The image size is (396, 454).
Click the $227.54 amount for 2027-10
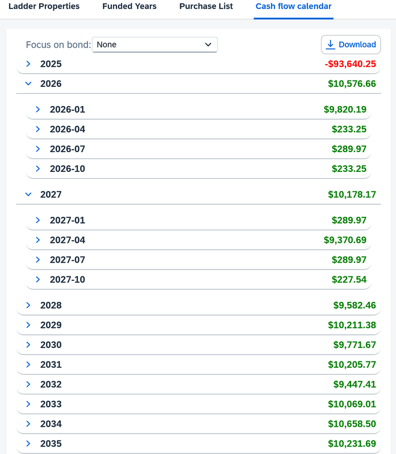coord(349,279)
